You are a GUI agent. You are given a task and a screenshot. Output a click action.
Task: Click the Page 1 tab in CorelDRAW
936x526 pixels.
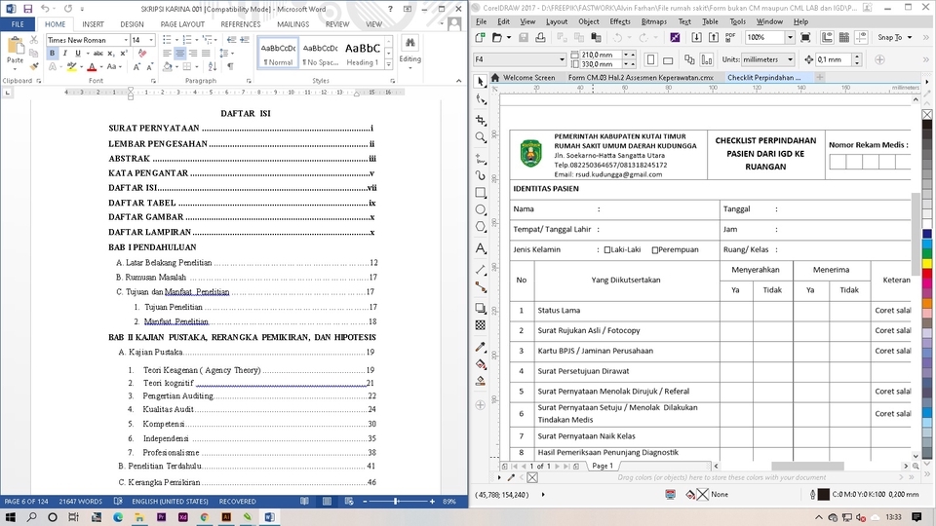[x=603, y=466]
